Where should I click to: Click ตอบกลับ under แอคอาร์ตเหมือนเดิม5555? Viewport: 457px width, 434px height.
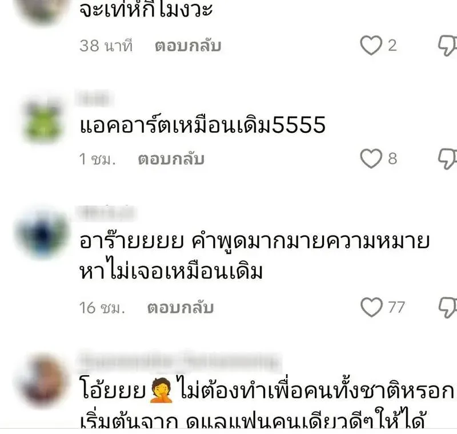pos(171,159)
